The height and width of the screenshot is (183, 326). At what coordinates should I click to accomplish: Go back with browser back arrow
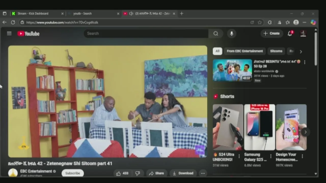point(5,22)
